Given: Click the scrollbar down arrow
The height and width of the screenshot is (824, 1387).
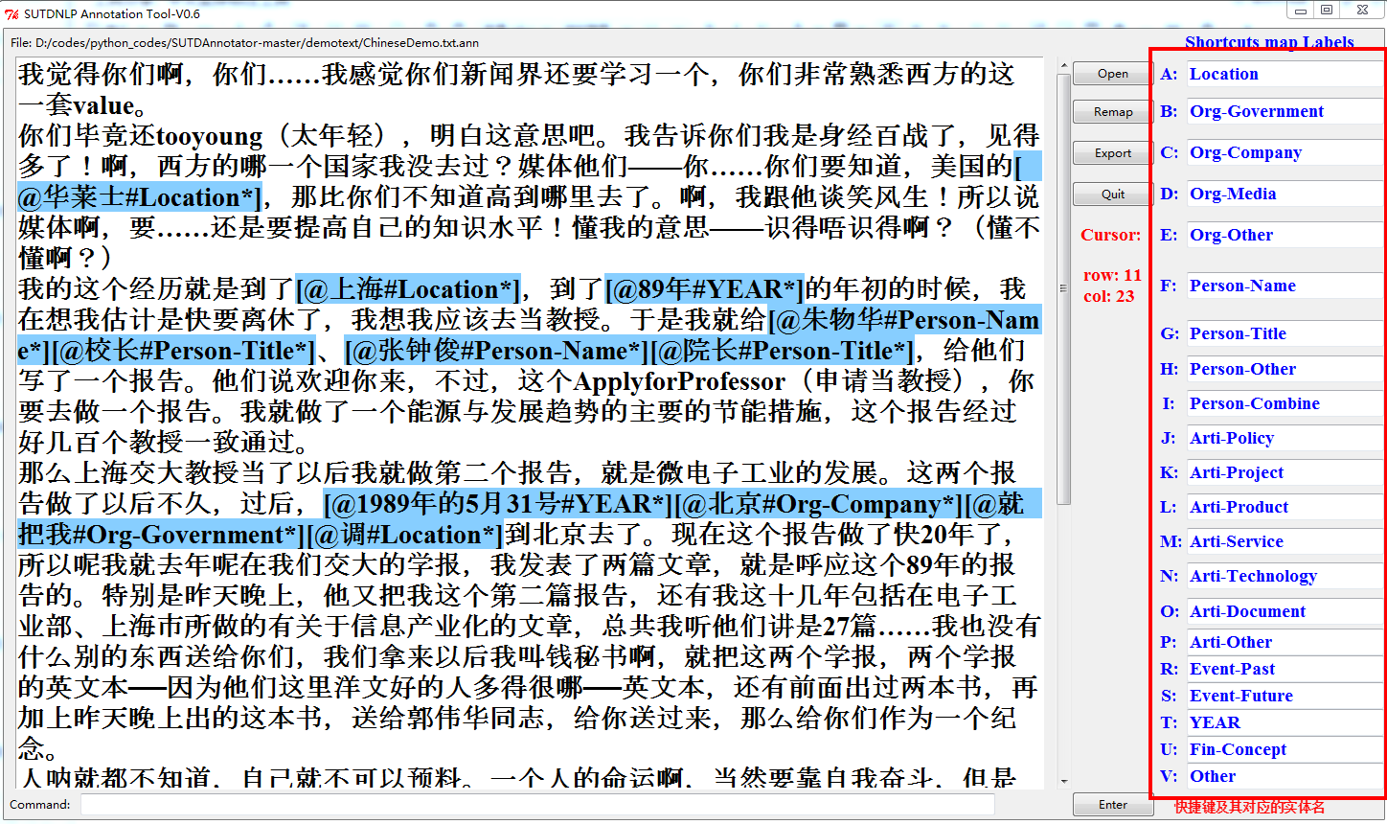Looking at the screenshot, I should [x=1063, y=782].
